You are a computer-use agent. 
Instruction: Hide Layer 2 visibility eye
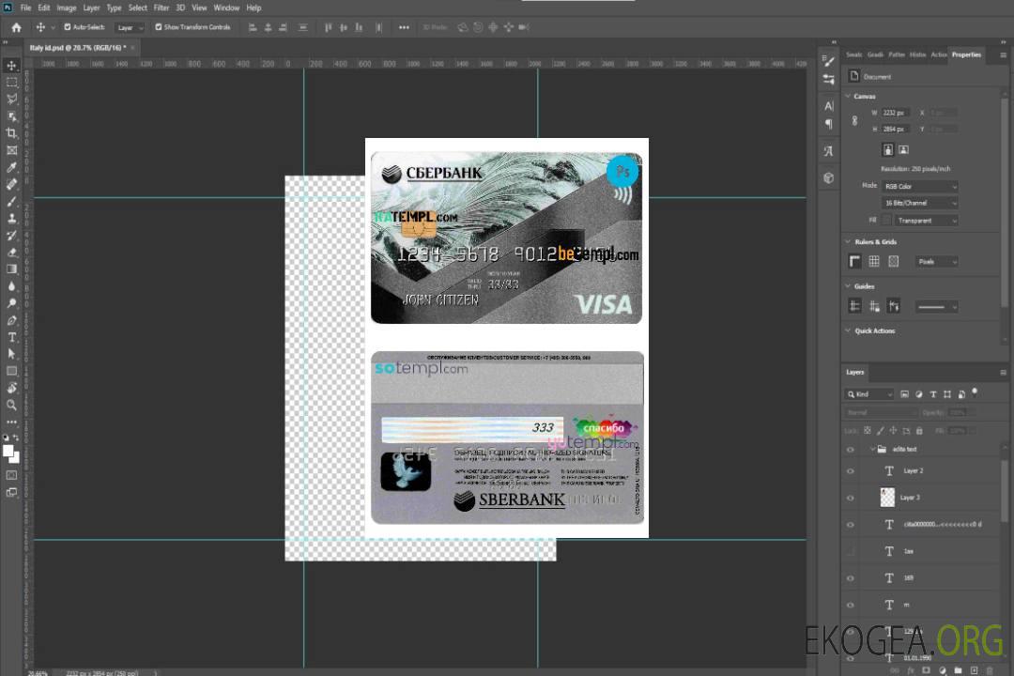[x=851, y=471]
